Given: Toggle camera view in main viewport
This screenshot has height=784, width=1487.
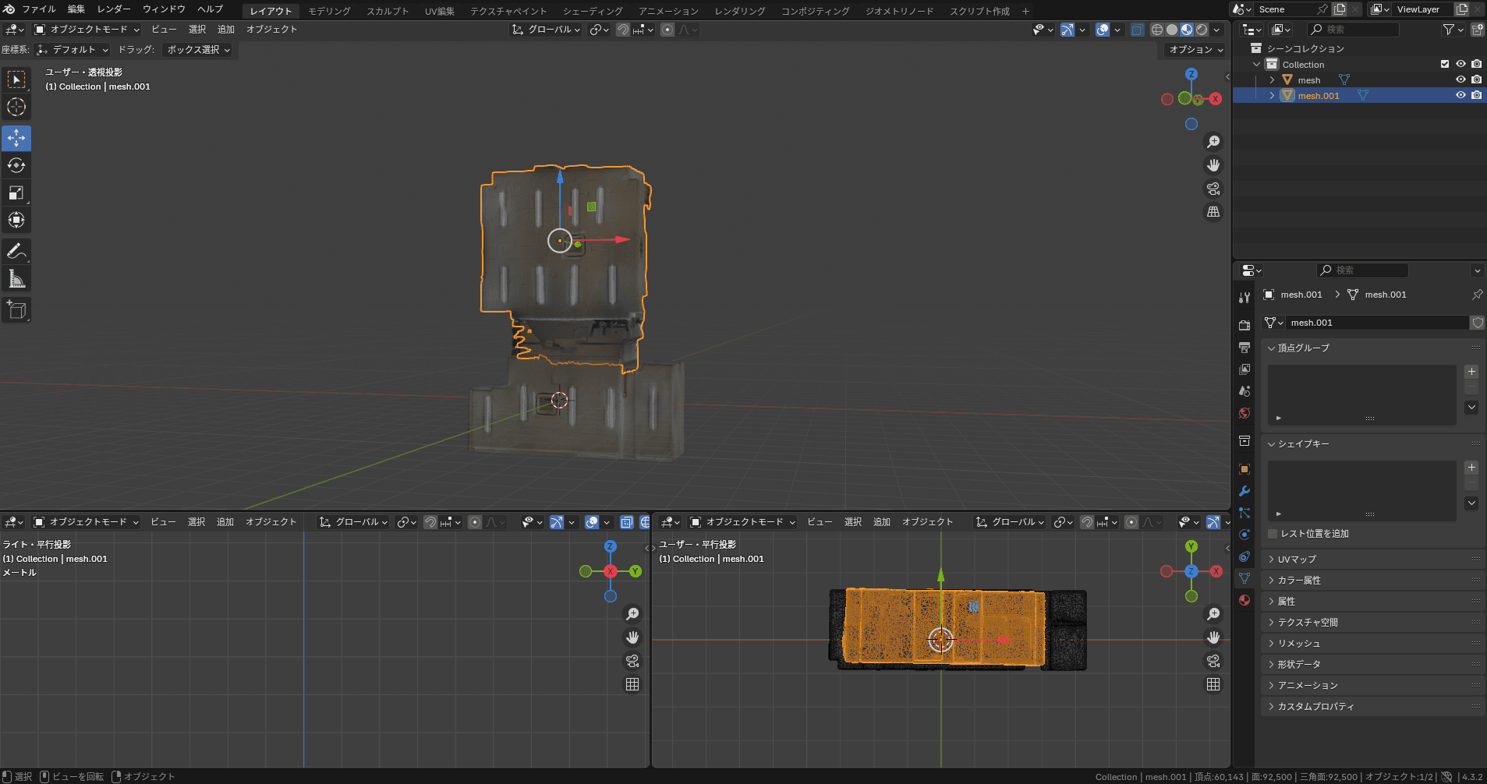Looking at the screenshot, I should [1213, 189].
